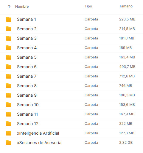
Task: Click the sort-ascending arrow beside Nombre
Action: 9,6
